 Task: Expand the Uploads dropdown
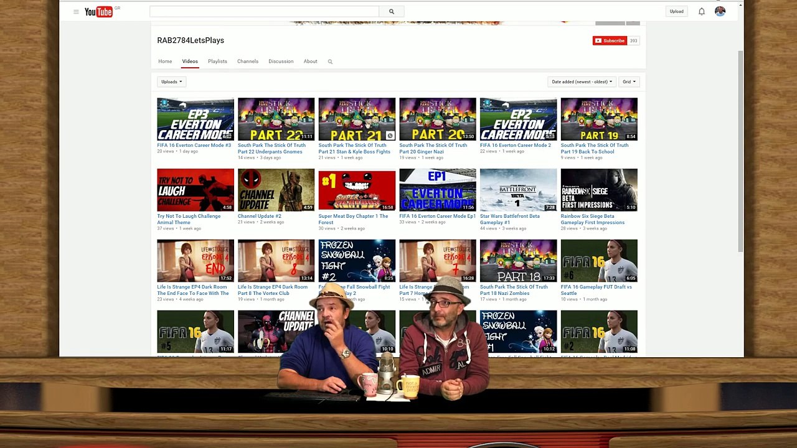point(172,82)
